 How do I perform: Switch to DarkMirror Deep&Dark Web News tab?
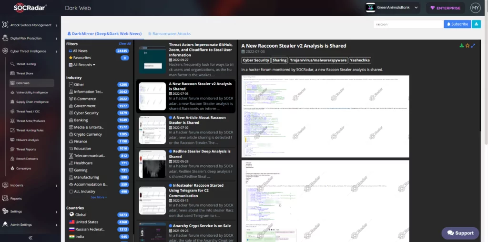pos(104,34)
